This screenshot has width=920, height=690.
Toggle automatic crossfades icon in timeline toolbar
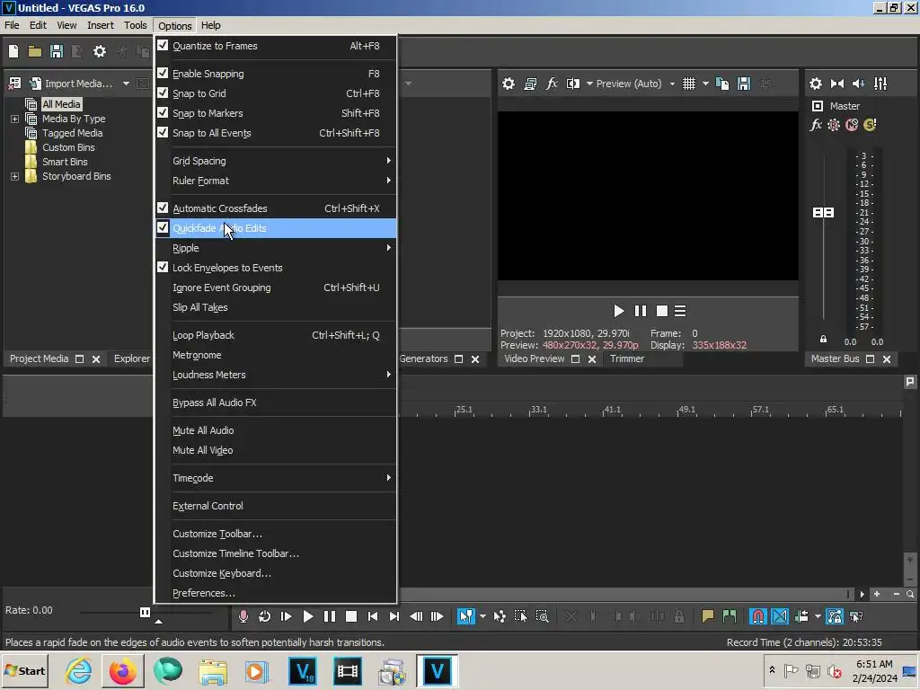pos(779,616)
